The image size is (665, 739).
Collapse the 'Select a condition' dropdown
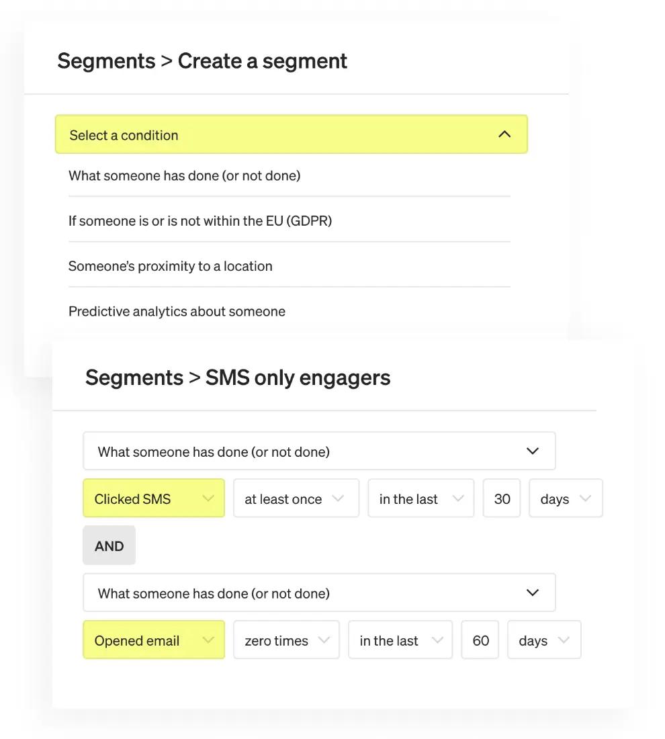coord(291,134)
